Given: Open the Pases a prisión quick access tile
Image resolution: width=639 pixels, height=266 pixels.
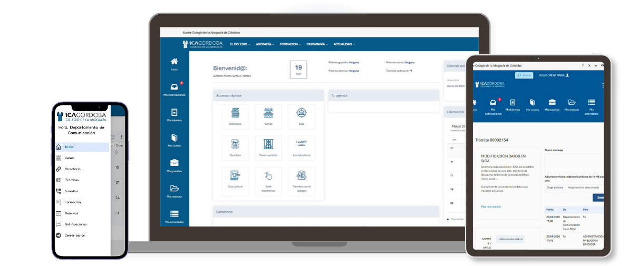Looking at the screenshot, I should [x=268, y=149].
